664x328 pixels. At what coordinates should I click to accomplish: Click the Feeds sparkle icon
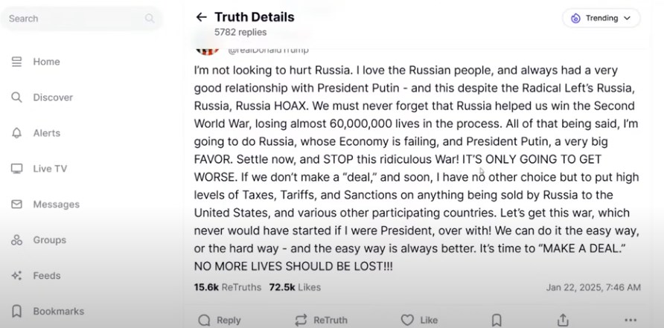(x=16, y=276)
